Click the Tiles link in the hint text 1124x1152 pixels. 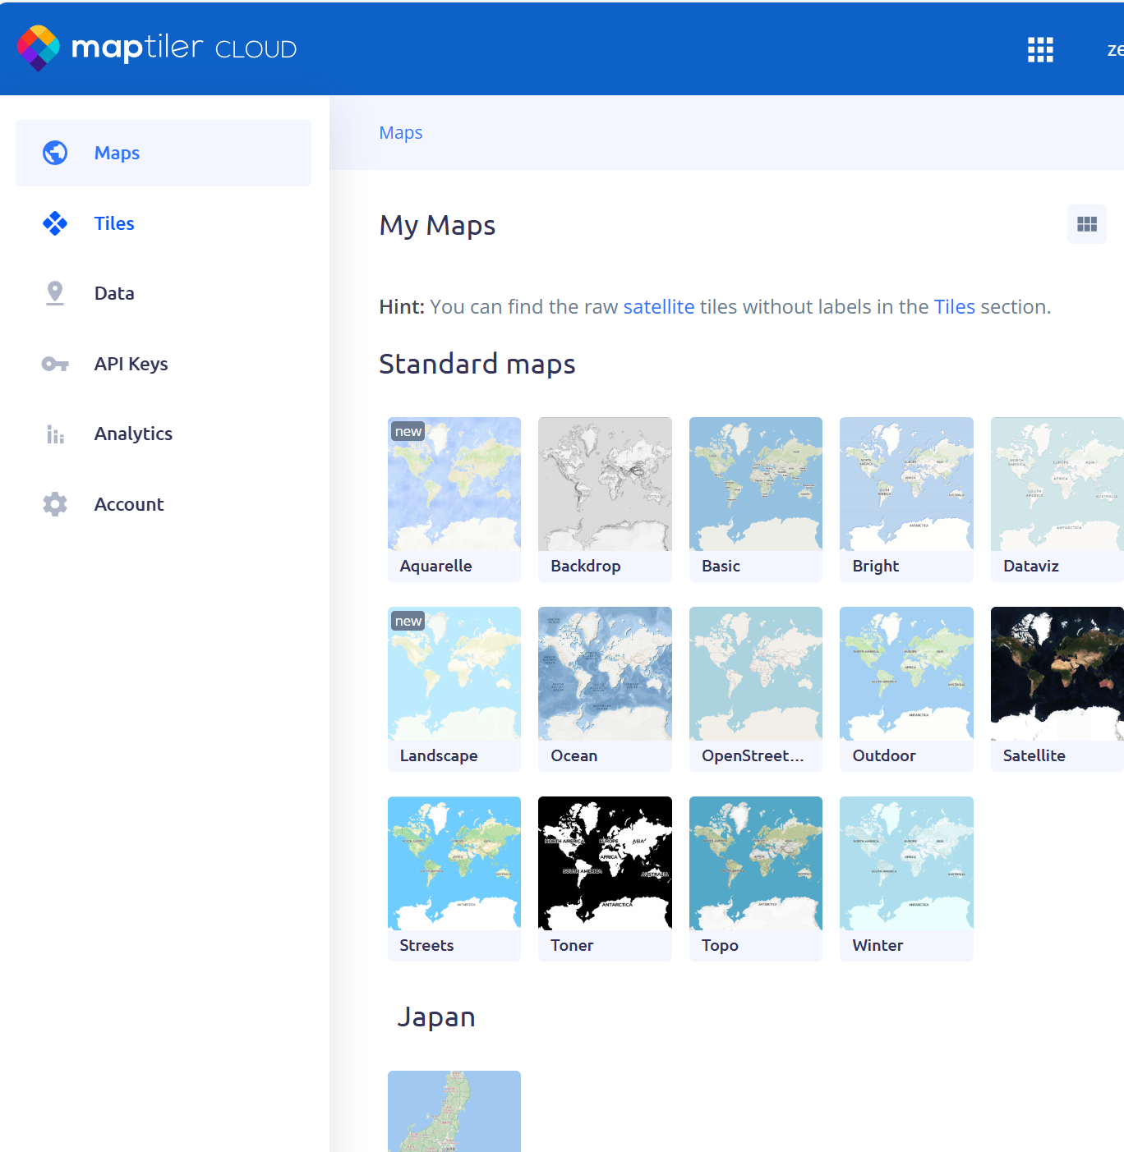coord(954,307)
